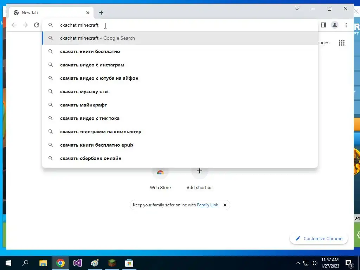Viewport: 360px width, 270px height.
Task: Open the Family Link hyperlink
Action: [x=207, y=205]
